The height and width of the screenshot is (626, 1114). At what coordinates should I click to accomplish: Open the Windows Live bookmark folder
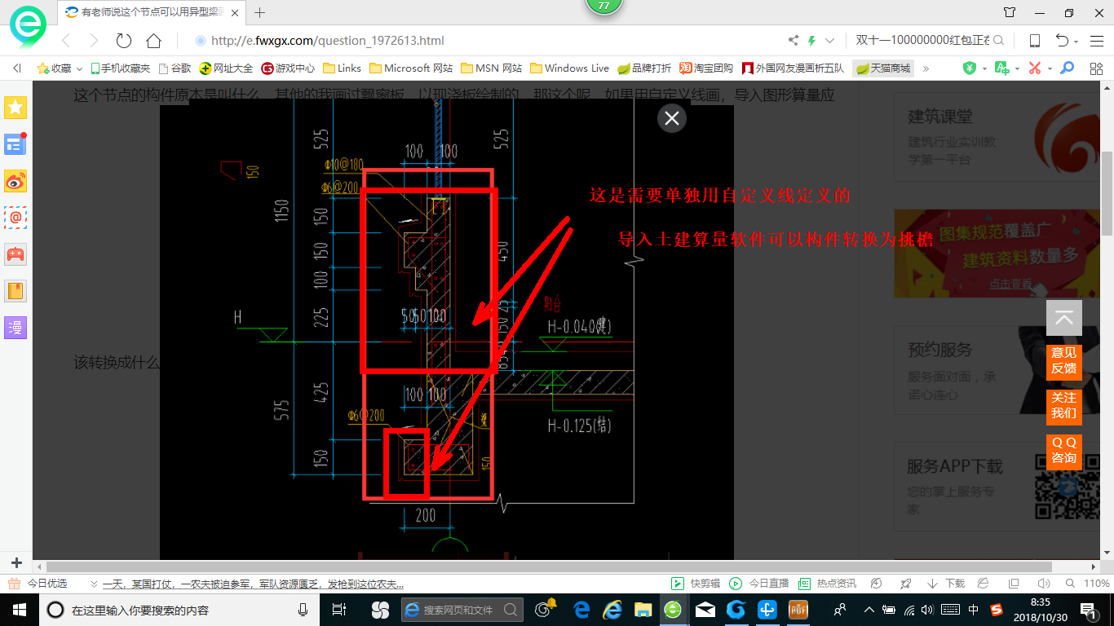coord(569,68)
